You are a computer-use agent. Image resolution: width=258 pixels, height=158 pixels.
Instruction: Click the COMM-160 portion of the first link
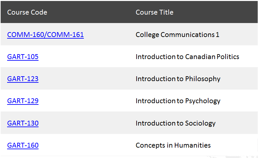(x=26, y=35)
